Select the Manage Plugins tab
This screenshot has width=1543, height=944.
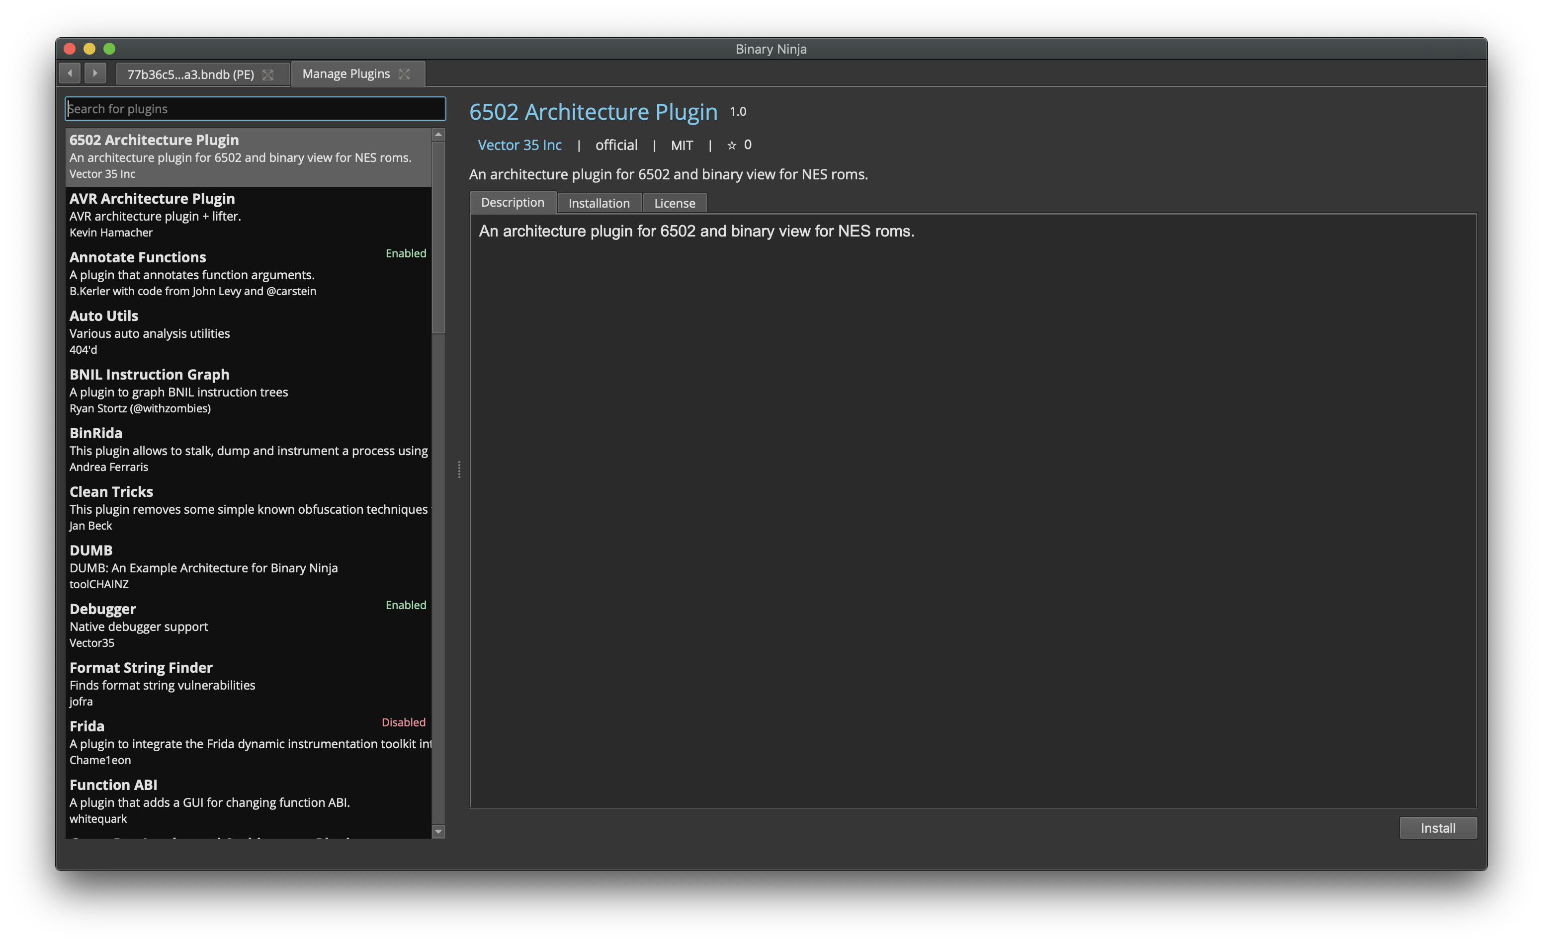(357, 74)
